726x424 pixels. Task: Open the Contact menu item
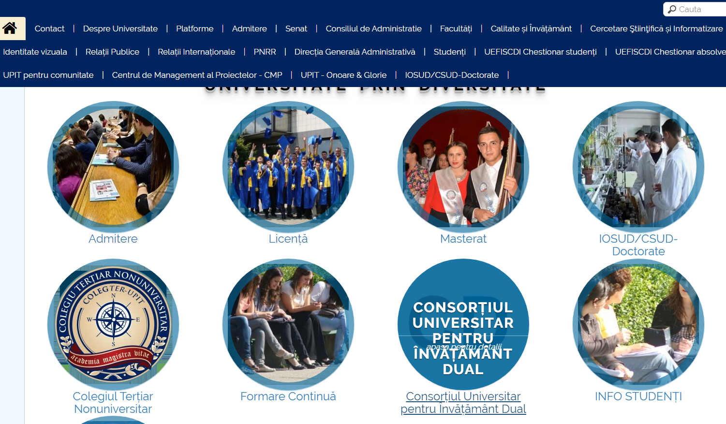[49, 29]
